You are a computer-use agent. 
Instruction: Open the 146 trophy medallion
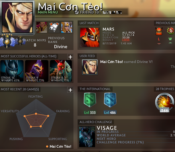[164, 103]
